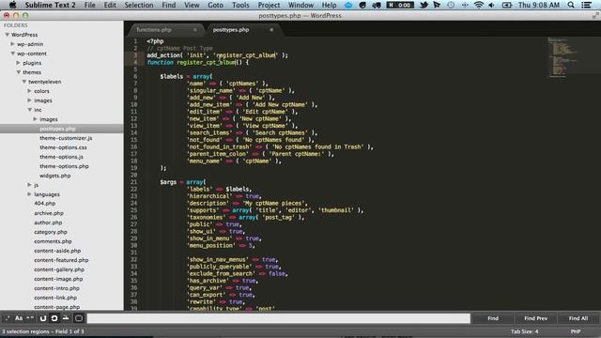The image size is (601, 338).
Task: Click the blue cloud menu bar icon
Action: click(348, 5)
